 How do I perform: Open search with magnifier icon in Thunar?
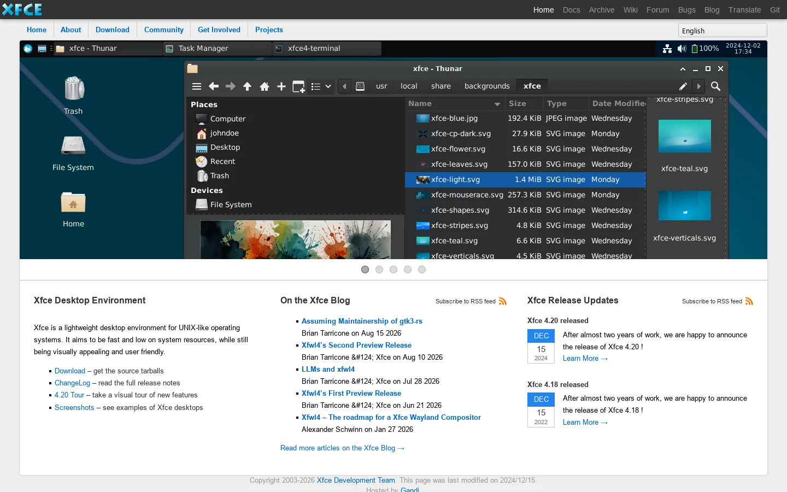pyautogui.click(x=715, y=86)
